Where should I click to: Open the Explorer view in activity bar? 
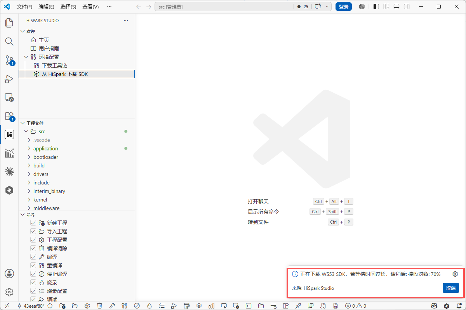(9, 22)
